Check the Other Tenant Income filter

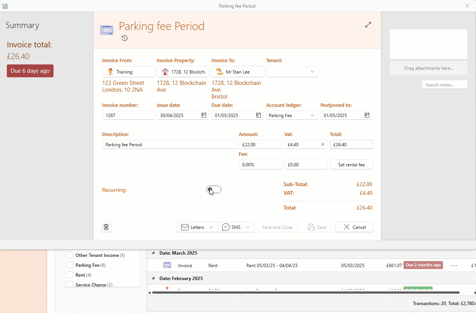pyautogui.click(x=70, y=255)
